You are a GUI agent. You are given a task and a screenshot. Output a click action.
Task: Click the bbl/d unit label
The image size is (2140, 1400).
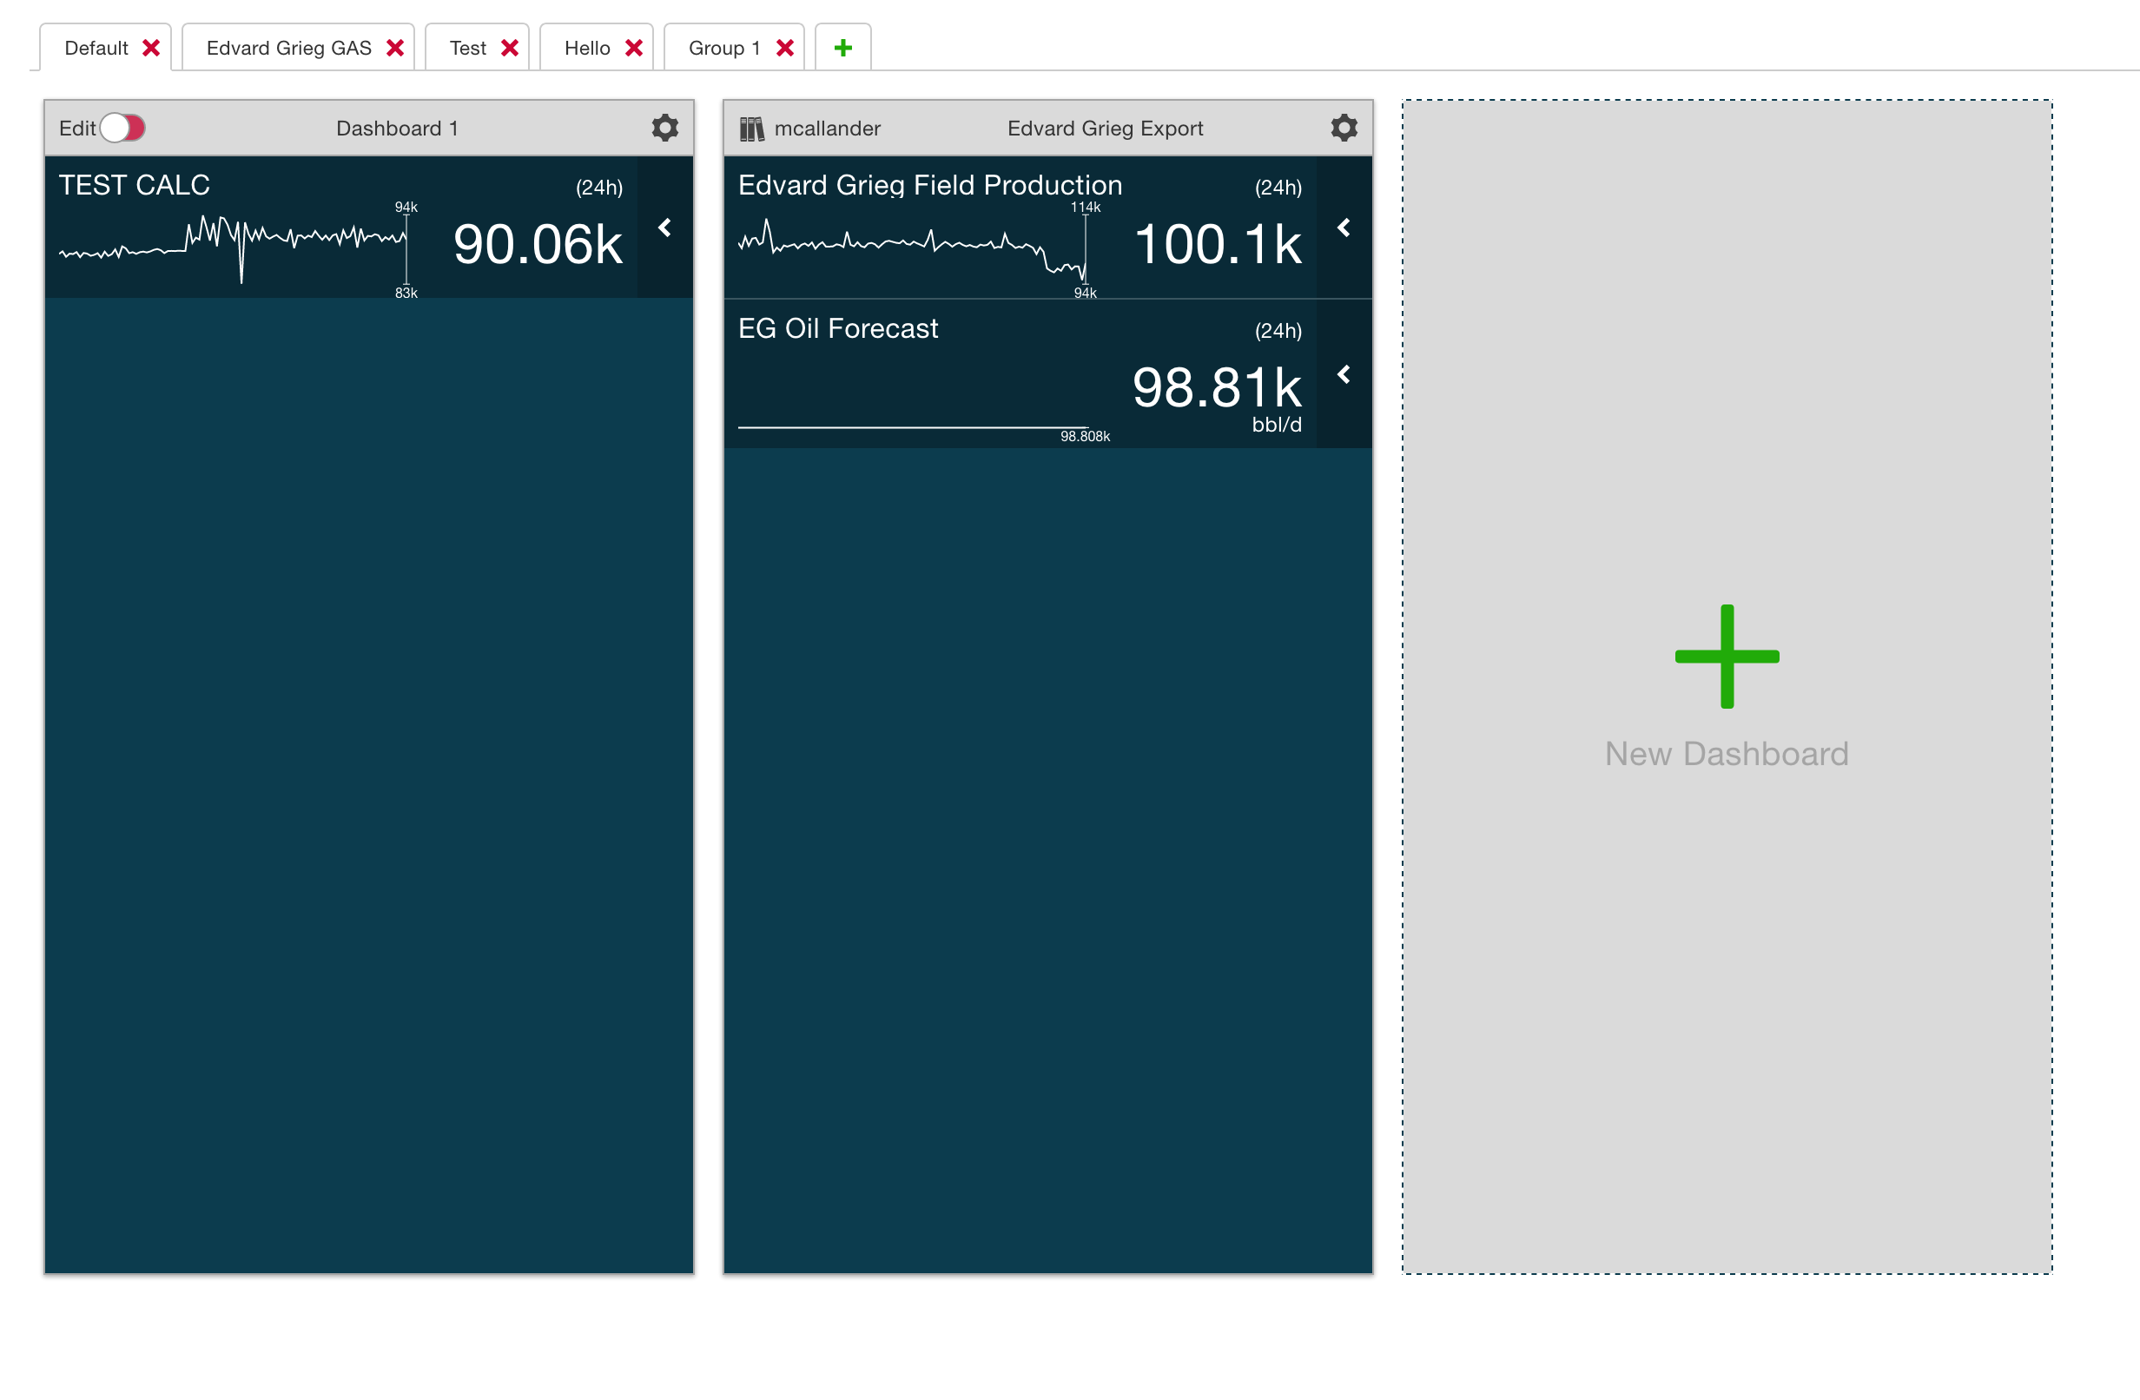(1277, 425)
